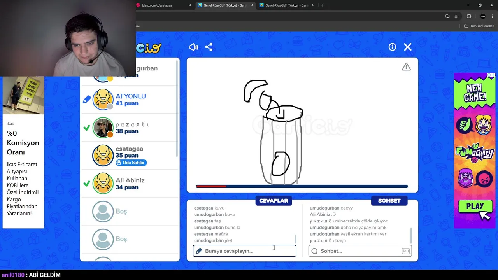The width and height of the screenshot is (498, 280).
Task: Click the pencil icon in answer field
Action: [x=199, y=251]
